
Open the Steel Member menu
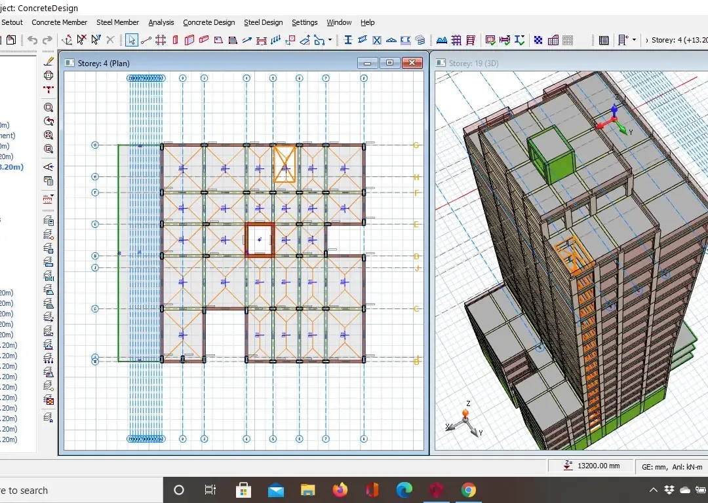tap(117, 22)
